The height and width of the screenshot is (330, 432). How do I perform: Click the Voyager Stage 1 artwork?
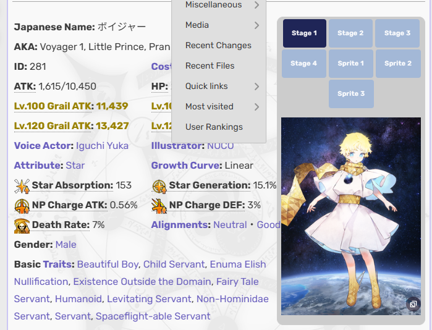(x=350, y=210)
